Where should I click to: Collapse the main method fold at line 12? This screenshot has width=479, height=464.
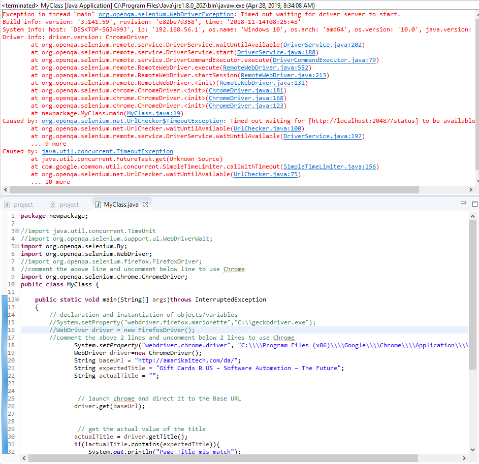17,300
